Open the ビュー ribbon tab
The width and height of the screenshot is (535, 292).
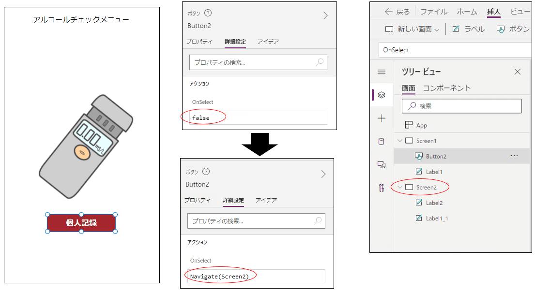point(520,12)
